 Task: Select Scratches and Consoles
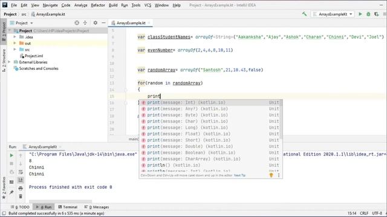click(x=36, y=68)
